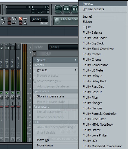Click the joystick controller icon

click(x=25, y=23)
